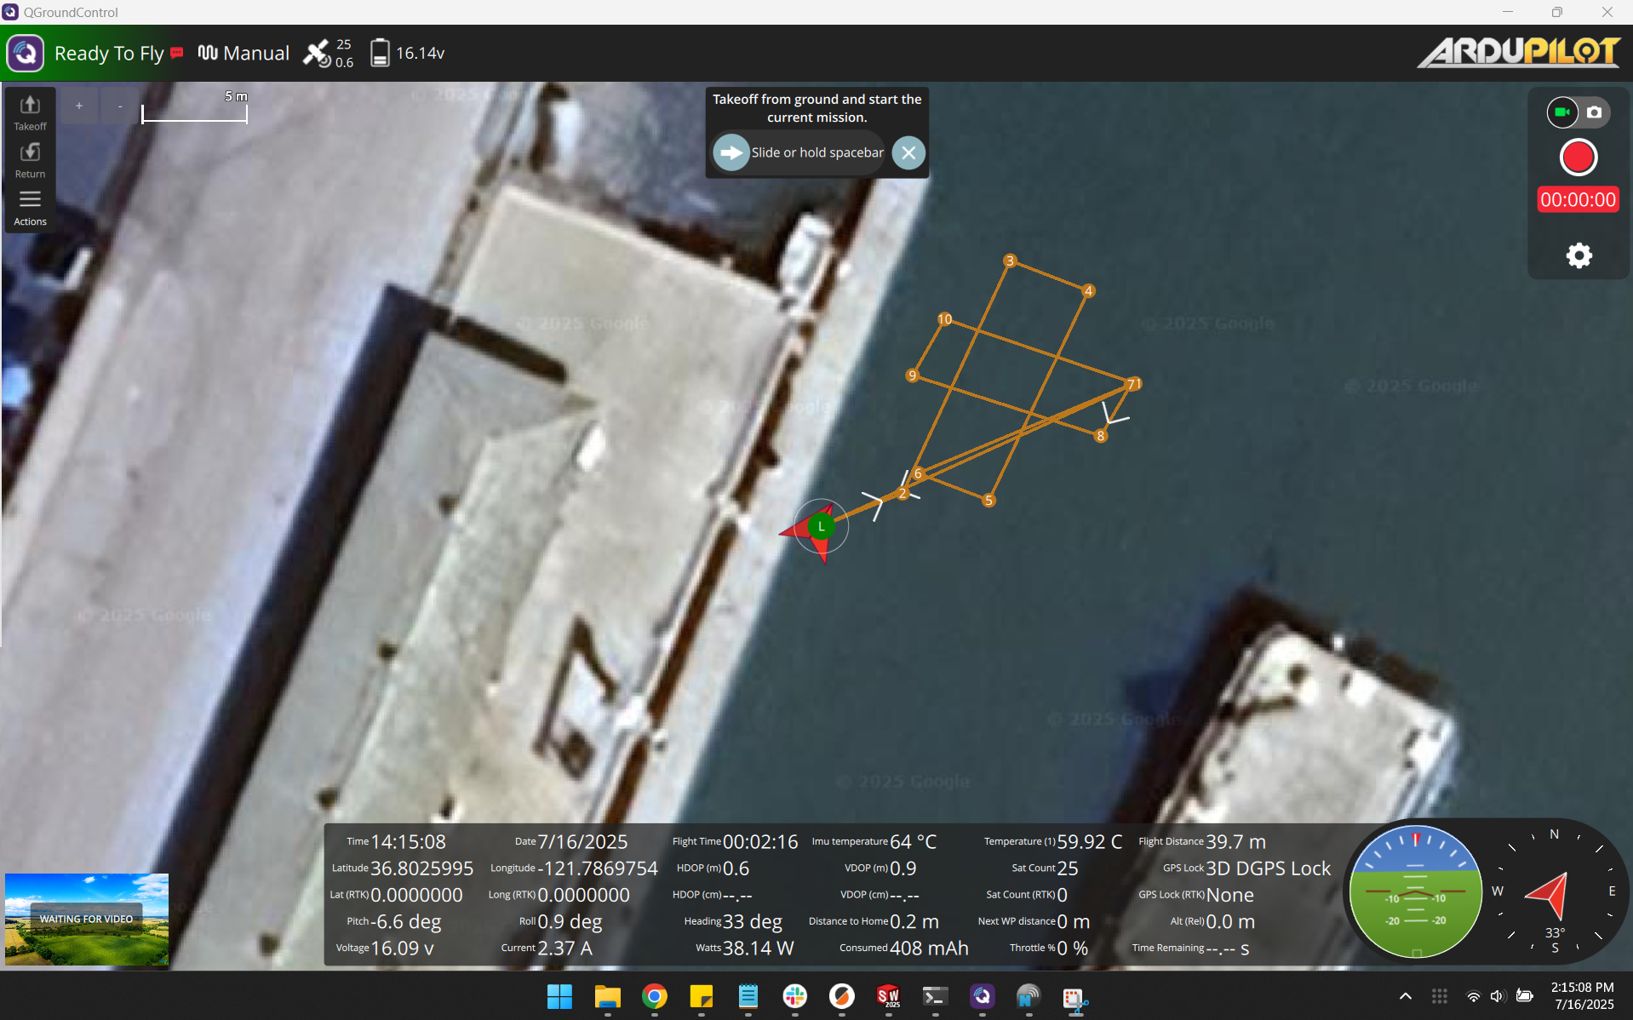Open File Explorer from the taskbar
The width and height of the screenshot is (1633, 1020).
tap(607, 996)
